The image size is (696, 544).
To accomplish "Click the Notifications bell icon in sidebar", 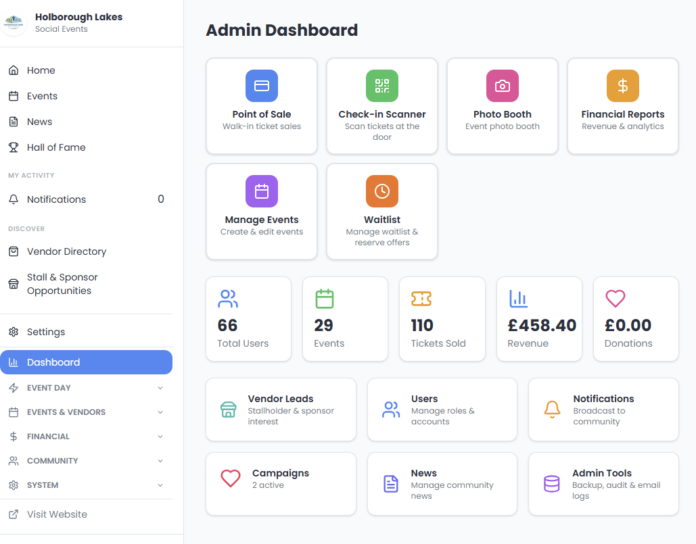I will pos(14,199).
